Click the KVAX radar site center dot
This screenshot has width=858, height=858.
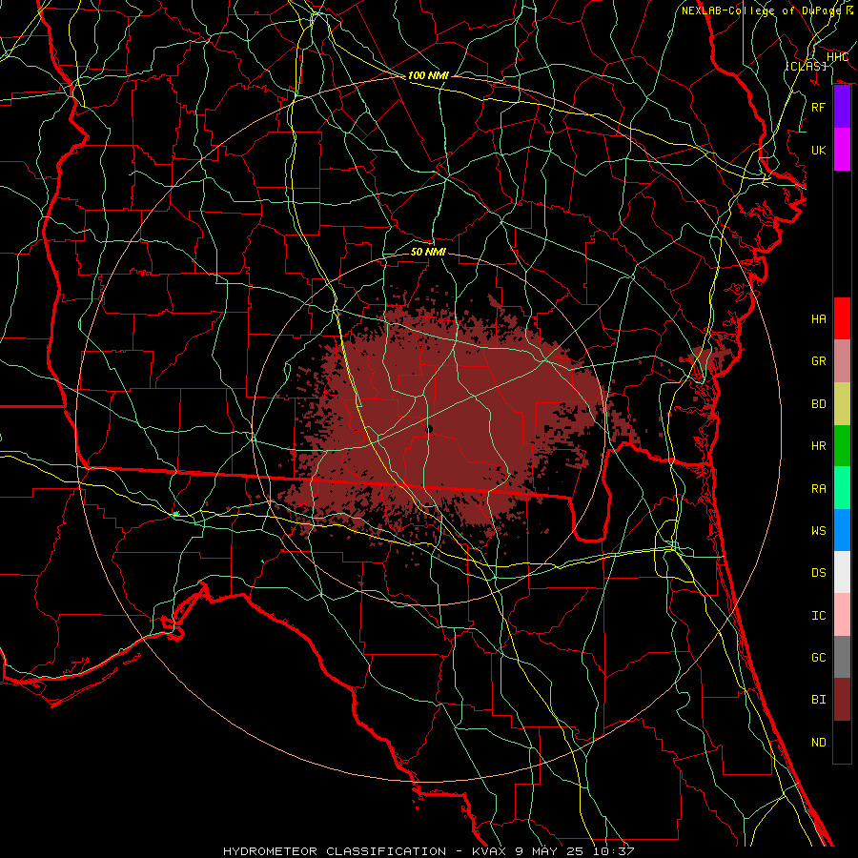tap(429, 430)
